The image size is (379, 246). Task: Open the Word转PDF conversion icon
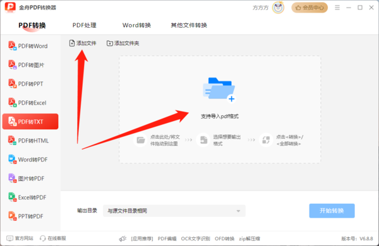[x=13, y=160]
